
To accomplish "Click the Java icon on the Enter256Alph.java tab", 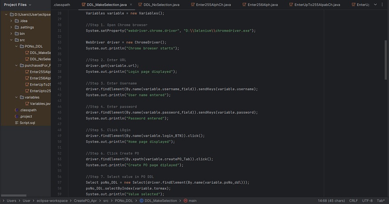I will [x=244, y=5].
